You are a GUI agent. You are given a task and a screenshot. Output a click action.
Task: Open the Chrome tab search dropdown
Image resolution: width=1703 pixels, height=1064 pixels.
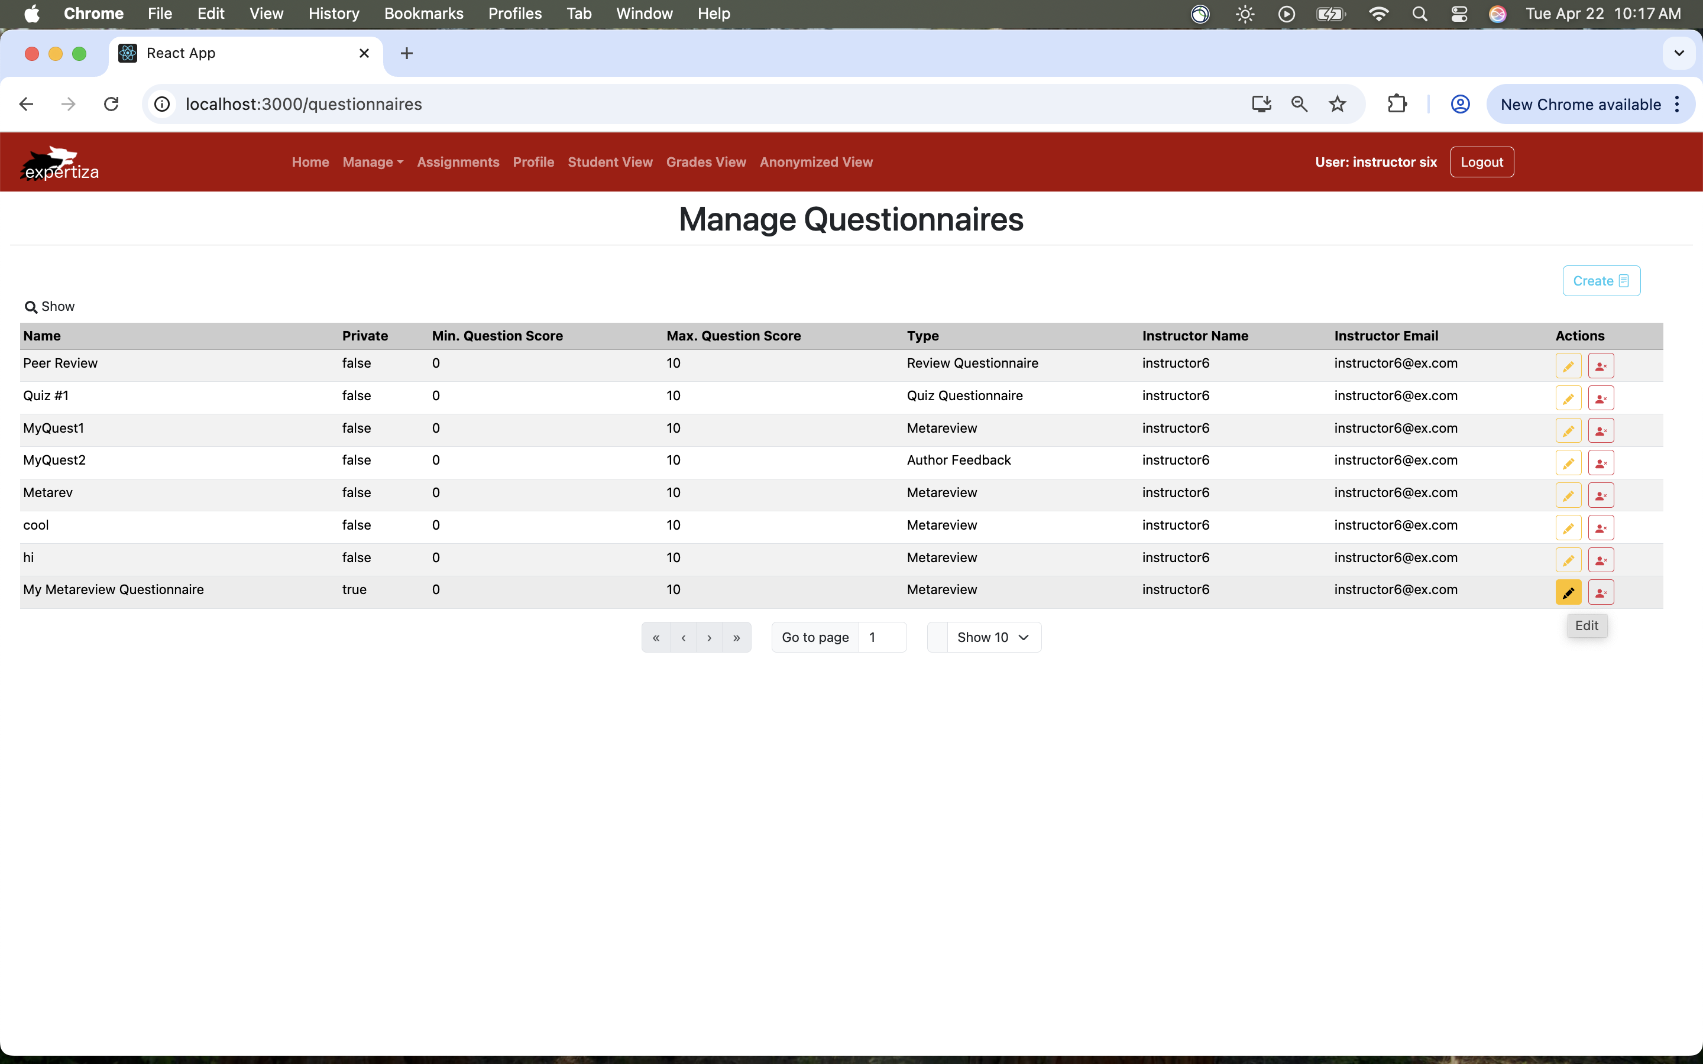(x=1678, y=53)
